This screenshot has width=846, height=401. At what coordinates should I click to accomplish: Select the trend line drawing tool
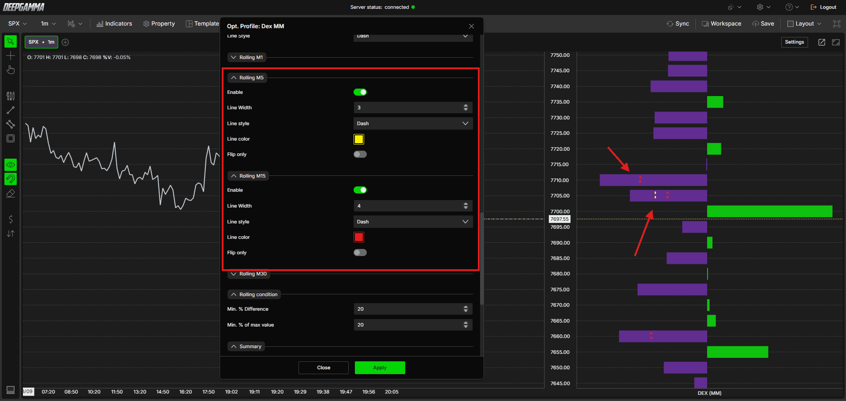click(x=11, y=110)
